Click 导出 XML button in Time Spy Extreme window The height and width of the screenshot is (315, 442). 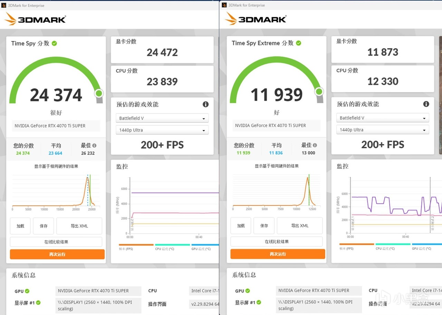[300, 226]
